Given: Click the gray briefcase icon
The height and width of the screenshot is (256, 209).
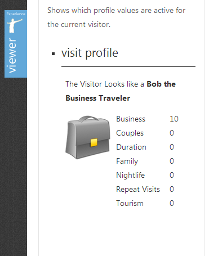Looking at the screenshot, I should click(88, 137).
